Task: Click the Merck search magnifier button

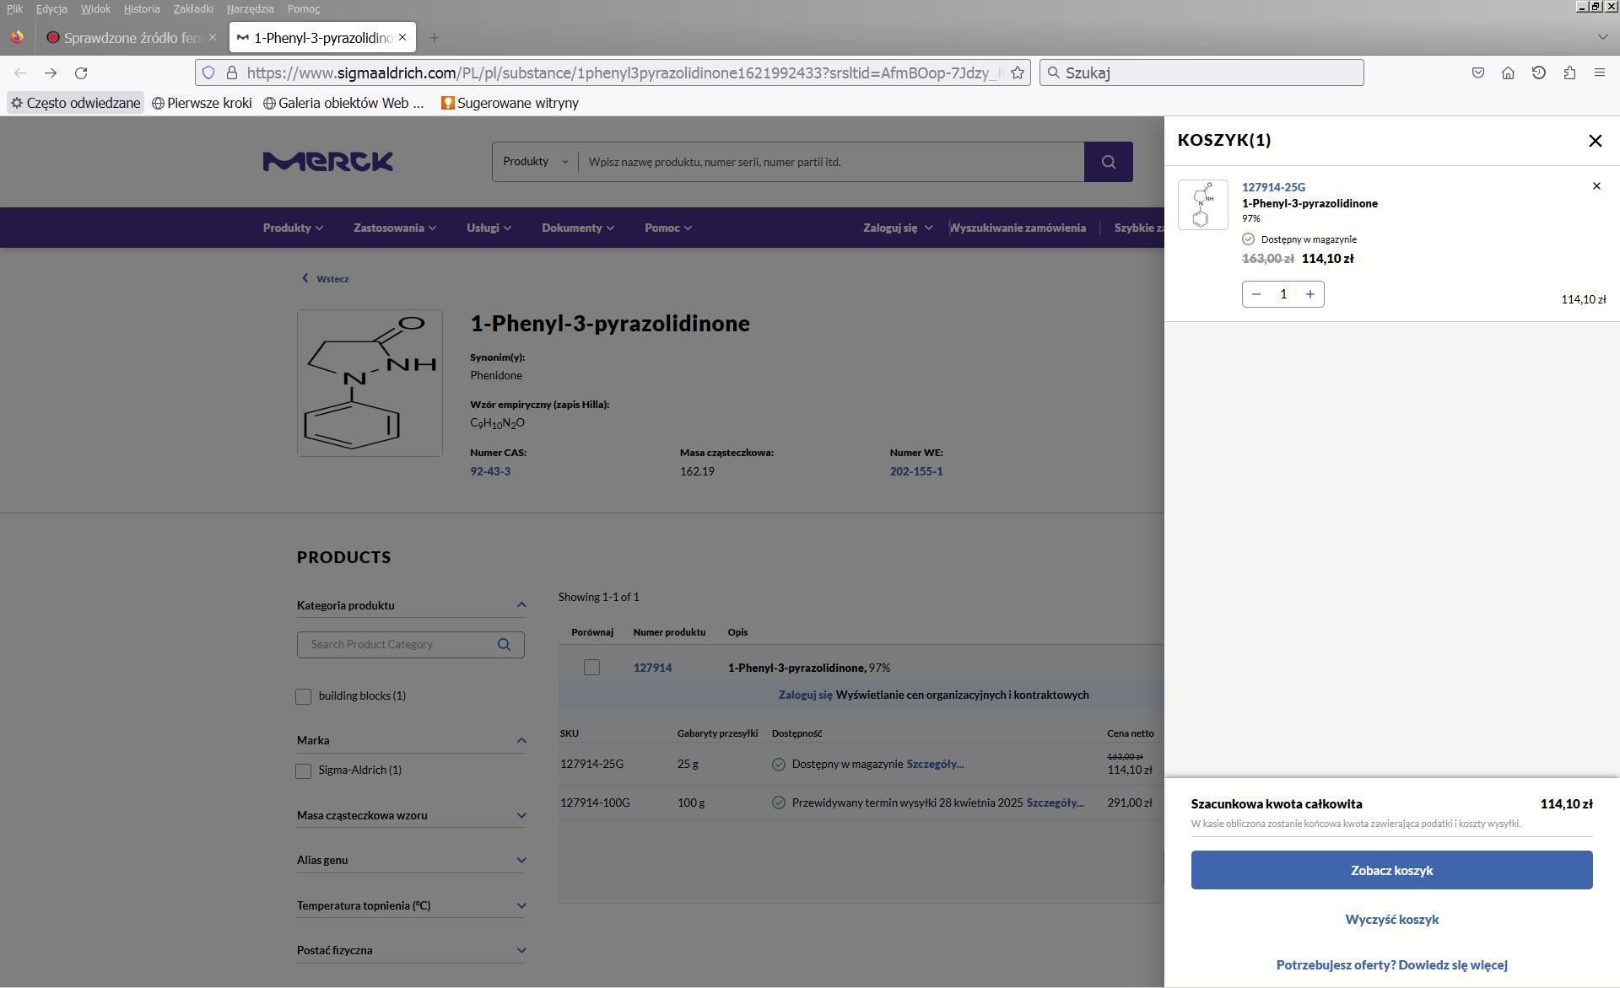Action: [1108, 162]
